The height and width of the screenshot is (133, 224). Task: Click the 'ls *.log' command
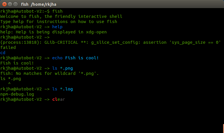pyautogui.click(x=62, y=89)
